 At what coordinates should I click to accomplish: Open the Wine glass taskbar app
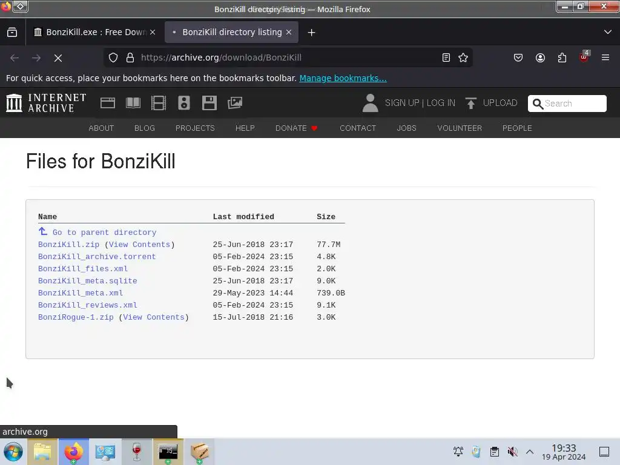137,452
